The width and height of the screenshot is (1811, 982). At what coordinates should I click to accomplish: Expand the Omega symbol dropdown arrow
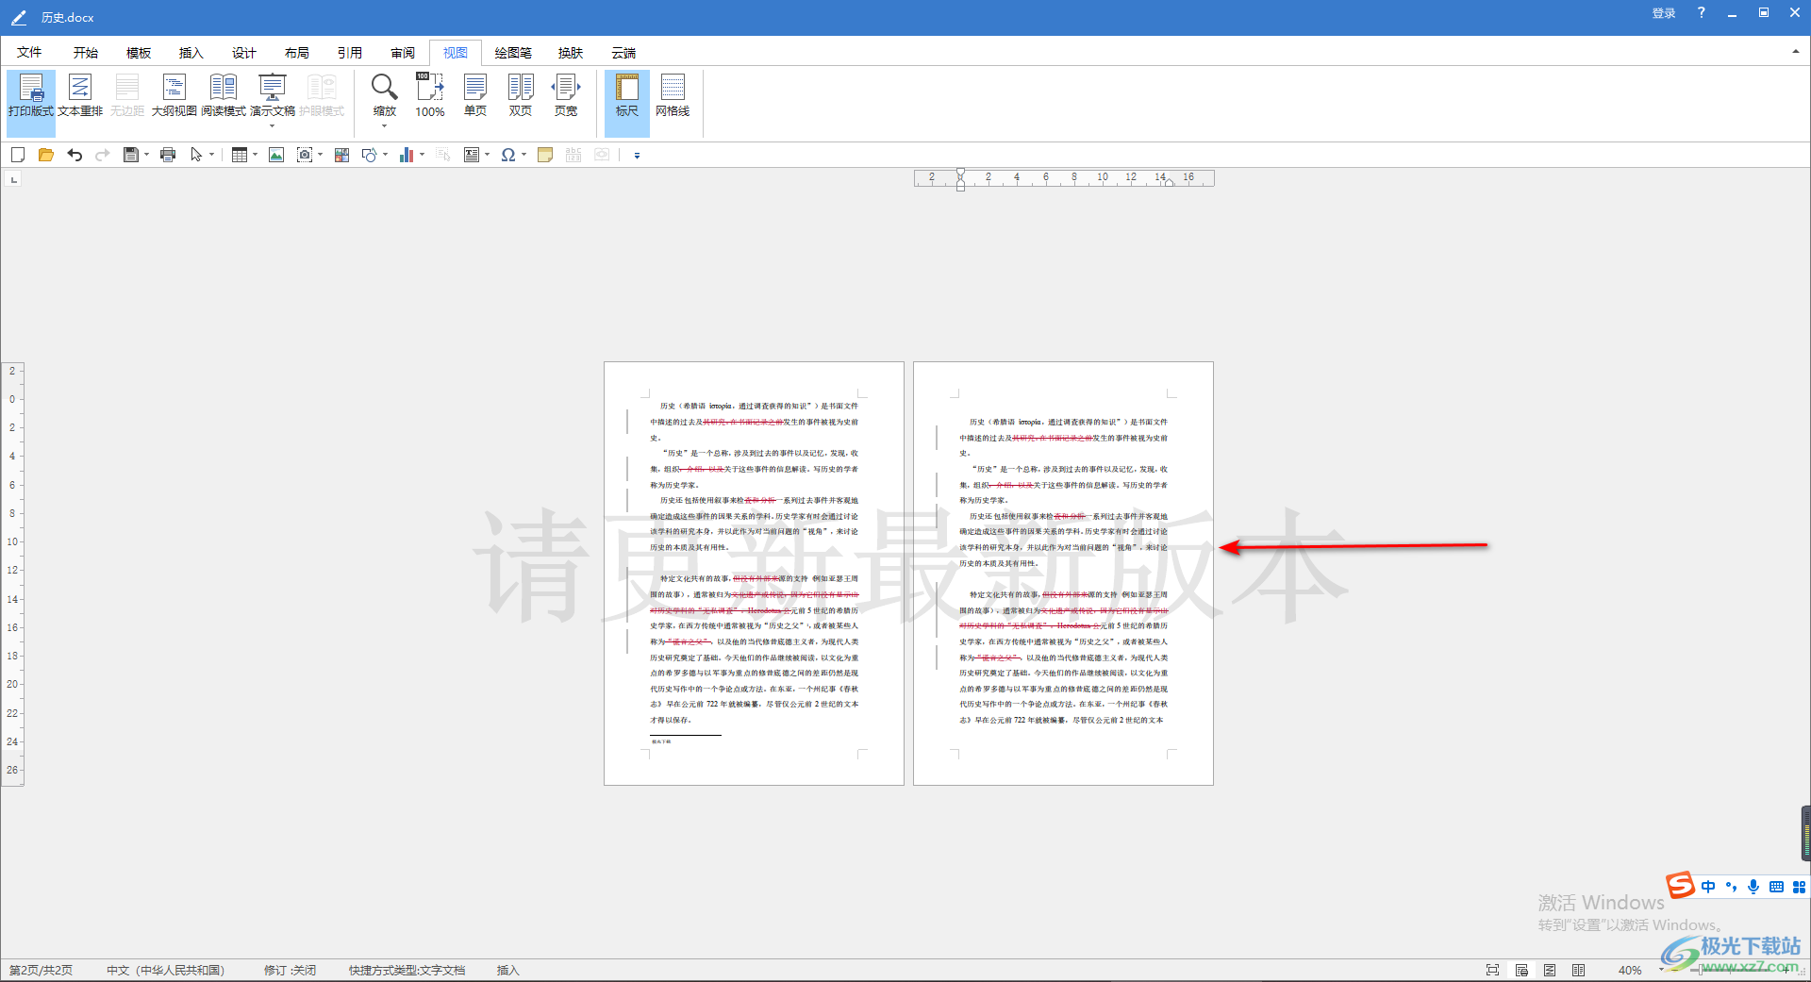coord(523,155)
